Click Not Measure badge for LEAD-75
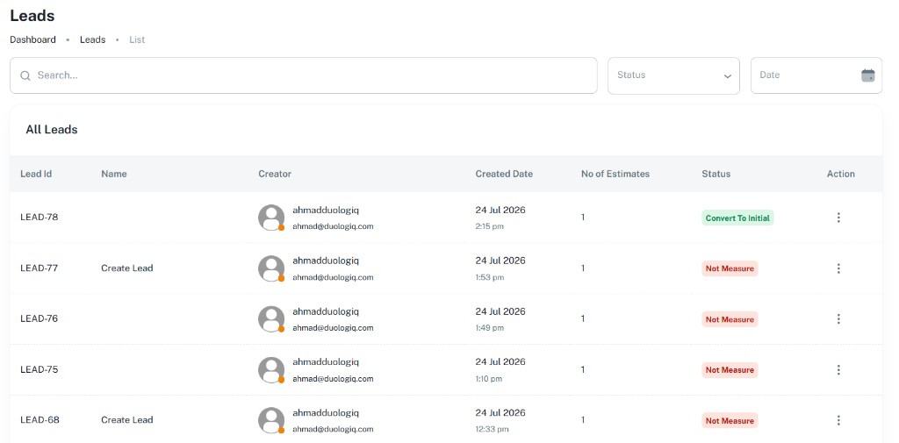This screenshot has width=899, height=443. pyautogui.click(x=730, y=369)
